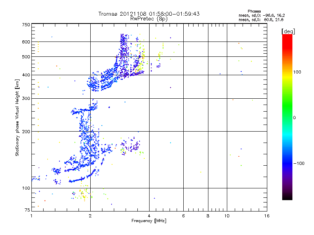Click the x-axis label 'Frequency [MHz]'
The width and height of the screenshot is (314, 235).
coord(149,221)
